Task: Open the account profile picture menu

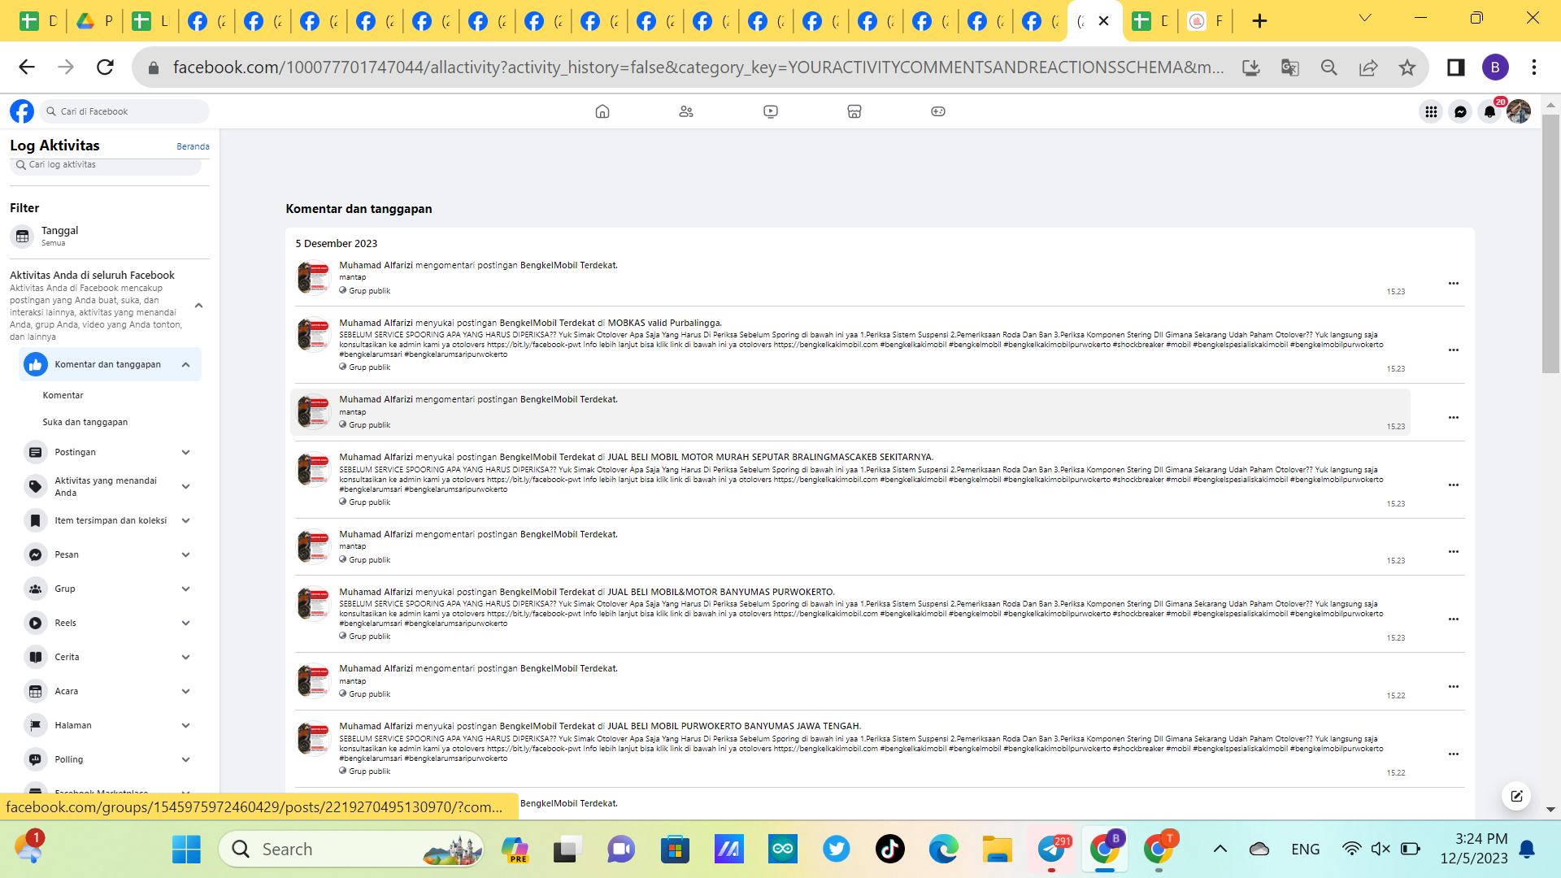Action: (x=1519, y=111)
